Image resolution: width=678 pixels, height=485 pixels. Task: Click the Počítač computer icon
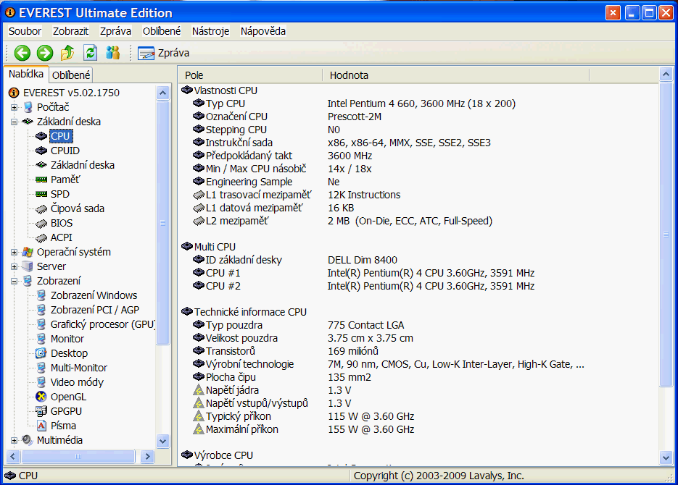[28, 107]
